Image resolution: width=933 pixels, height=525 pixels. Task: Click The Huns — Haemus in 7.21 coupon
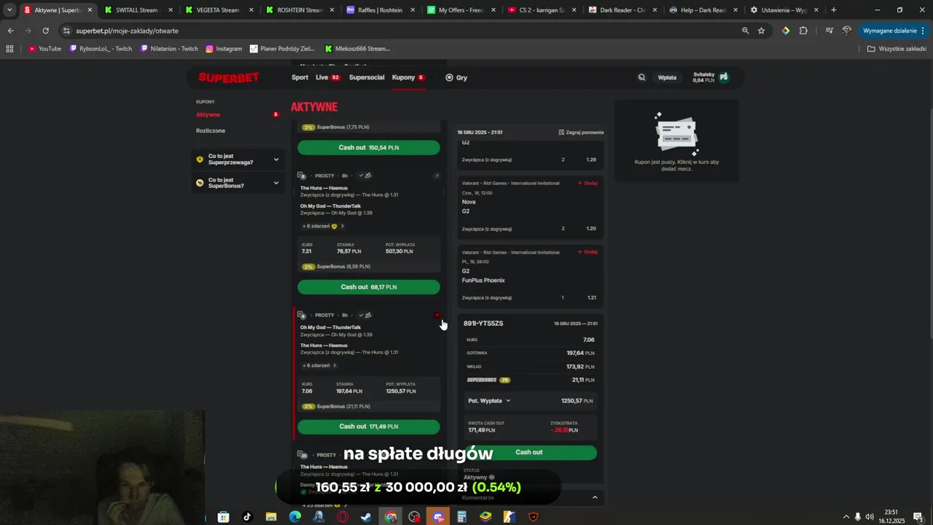(x=324, y=188)
